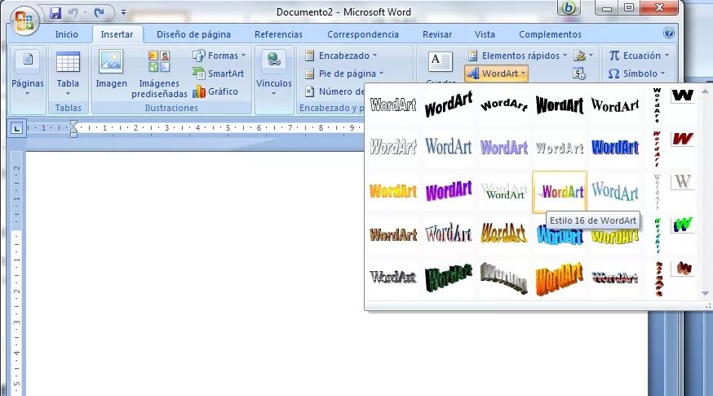
Task: Open the Ecuación dropdown
Action: coord(639,56)
